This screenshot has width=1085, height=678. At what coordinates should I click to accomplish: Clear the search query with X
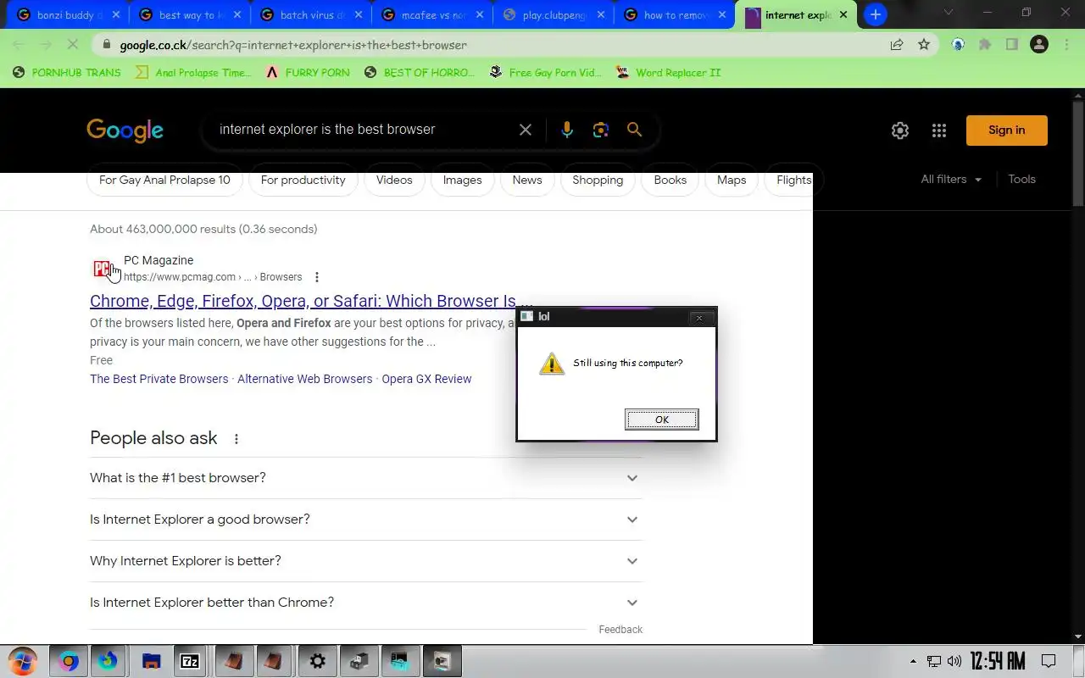tap(526, 130)
